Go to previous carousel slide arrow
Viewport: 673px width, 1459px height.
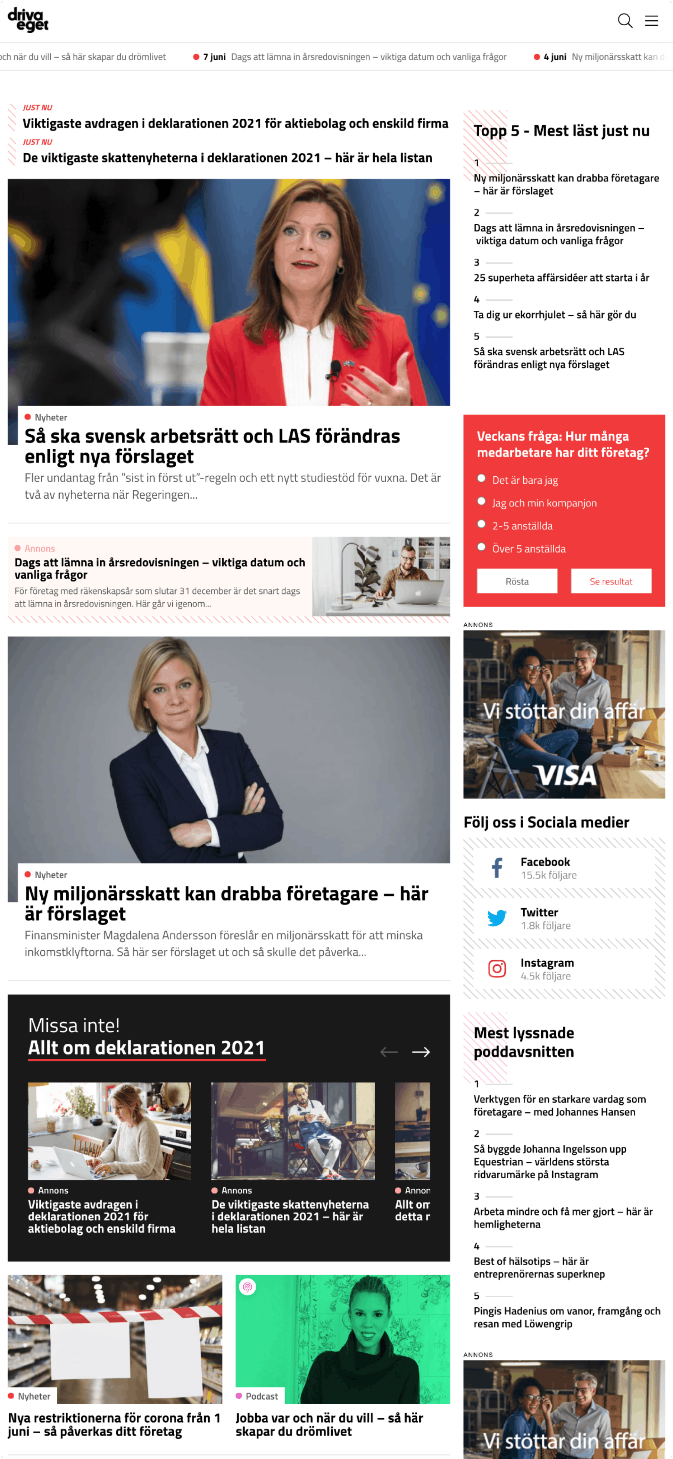[389, 1052]
